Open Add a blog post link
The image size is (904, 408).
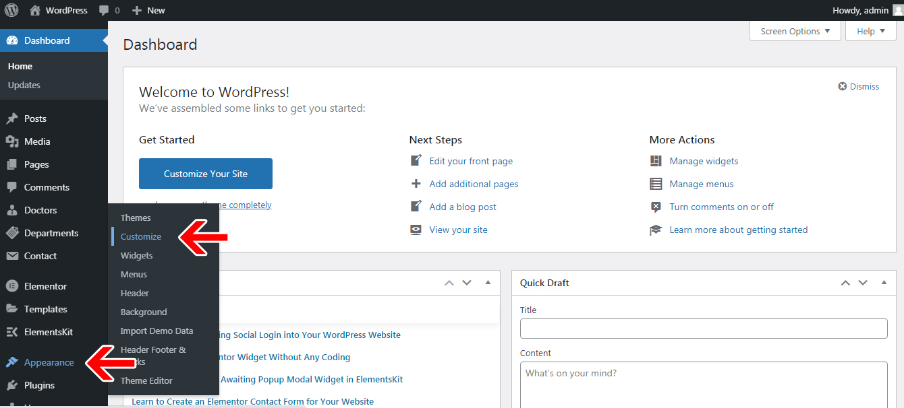pos(463,207)
